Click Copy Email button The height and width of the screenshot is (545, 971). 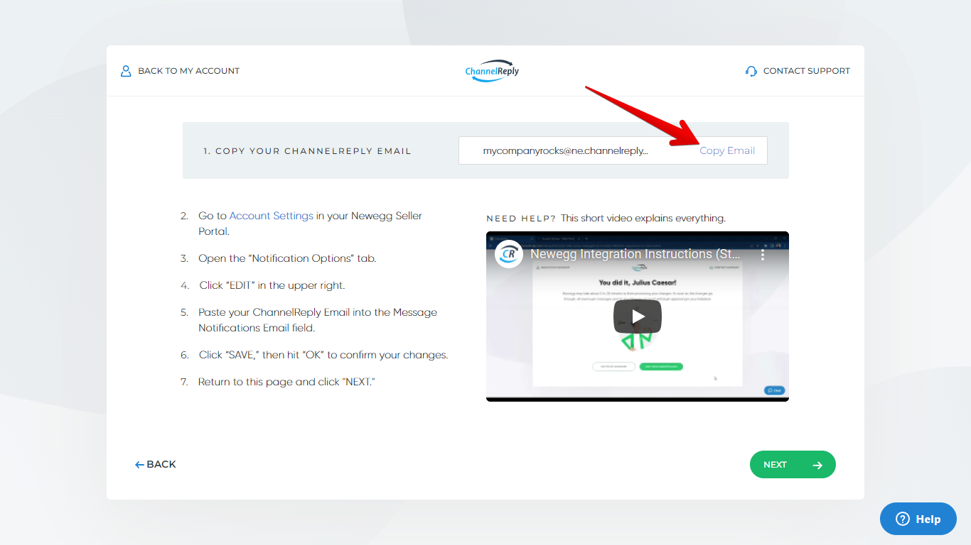727,150
